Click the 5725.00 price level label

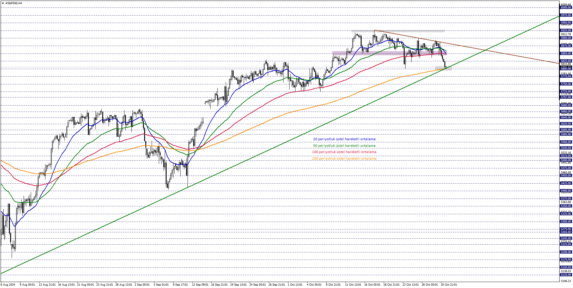pyautogui.click(x=566, y=92)
